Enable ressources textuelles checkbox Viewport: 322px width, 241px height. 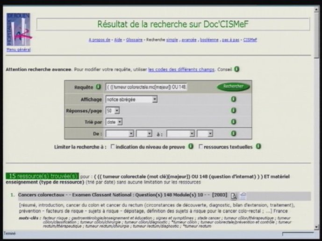[200, 146]
